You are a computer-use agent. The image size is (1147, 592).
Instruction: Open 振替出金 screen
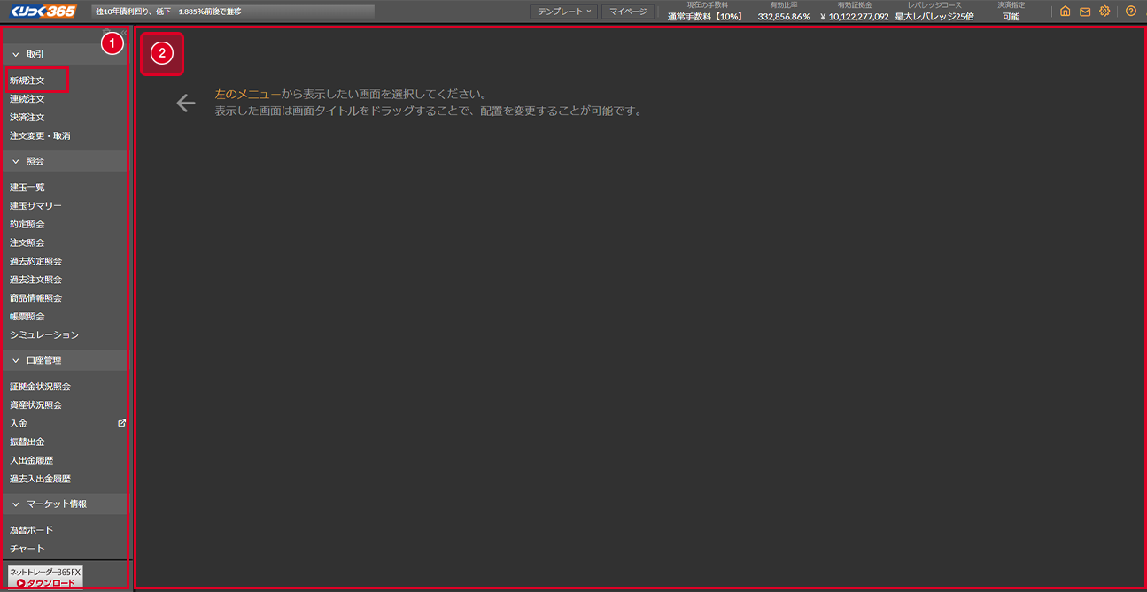pos(27,442)
